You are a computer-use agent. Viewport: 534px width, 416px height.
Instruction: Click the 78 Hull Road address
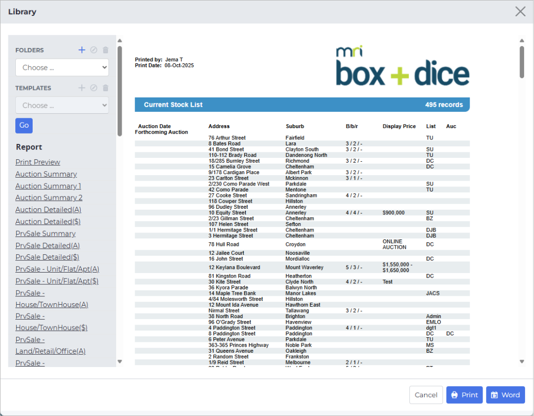tap(224, 244)
